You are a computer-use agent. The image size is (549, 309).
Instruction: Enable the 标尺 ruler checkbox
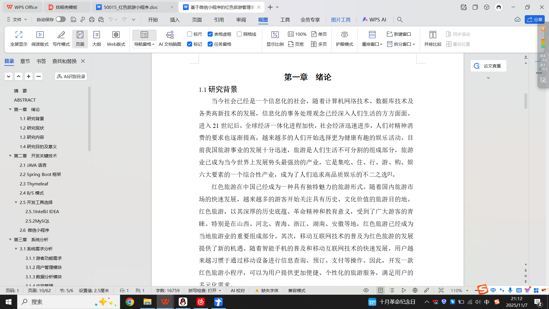point(190,34)
